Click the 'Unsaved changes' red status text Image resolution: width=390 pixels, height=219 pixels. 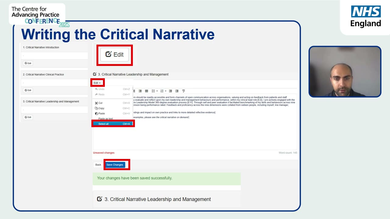coord(104,153)
